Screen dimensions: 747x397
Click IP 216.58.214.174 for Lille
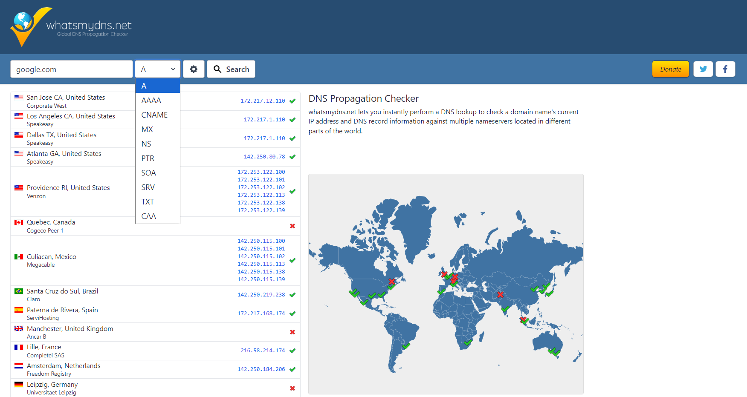pos(263,351)
